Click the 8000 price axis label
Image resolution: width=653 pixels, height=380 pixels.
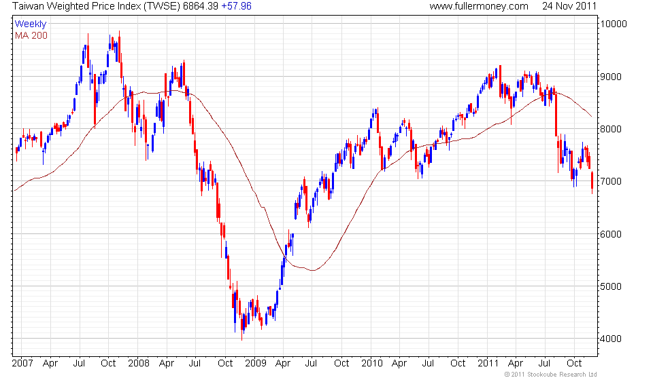[x=611, y=129]
